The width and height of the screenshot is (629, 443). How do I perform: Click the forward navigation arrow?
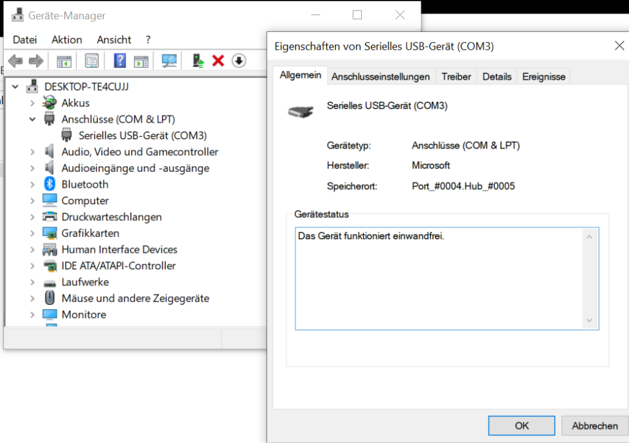pos(35,61)
